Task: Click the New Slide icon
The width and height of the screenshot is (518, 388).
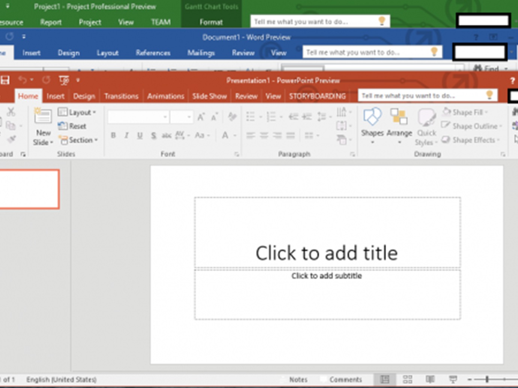Action: 43,117
